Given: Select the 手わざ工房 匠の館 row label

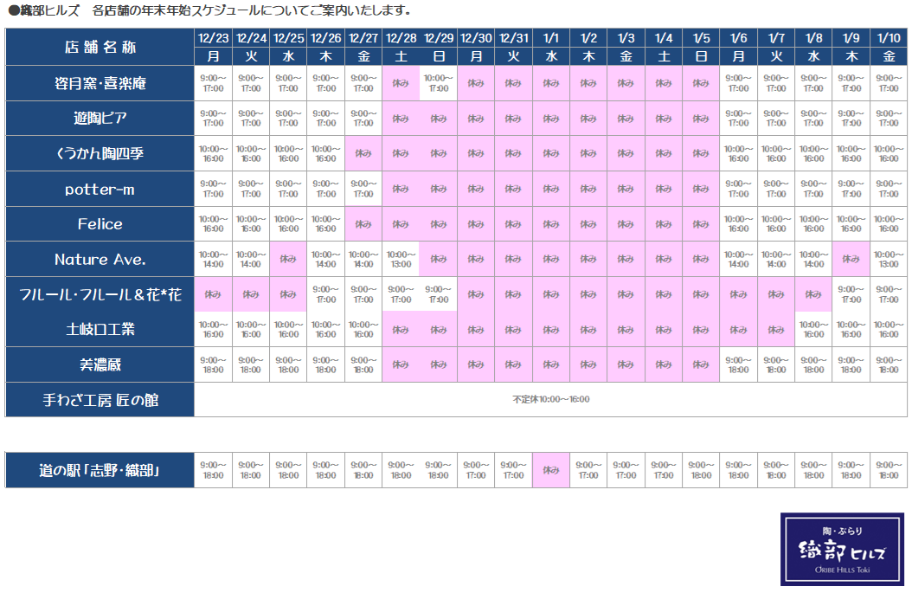Looking at the screenshot, I should (x=100, y=400).
